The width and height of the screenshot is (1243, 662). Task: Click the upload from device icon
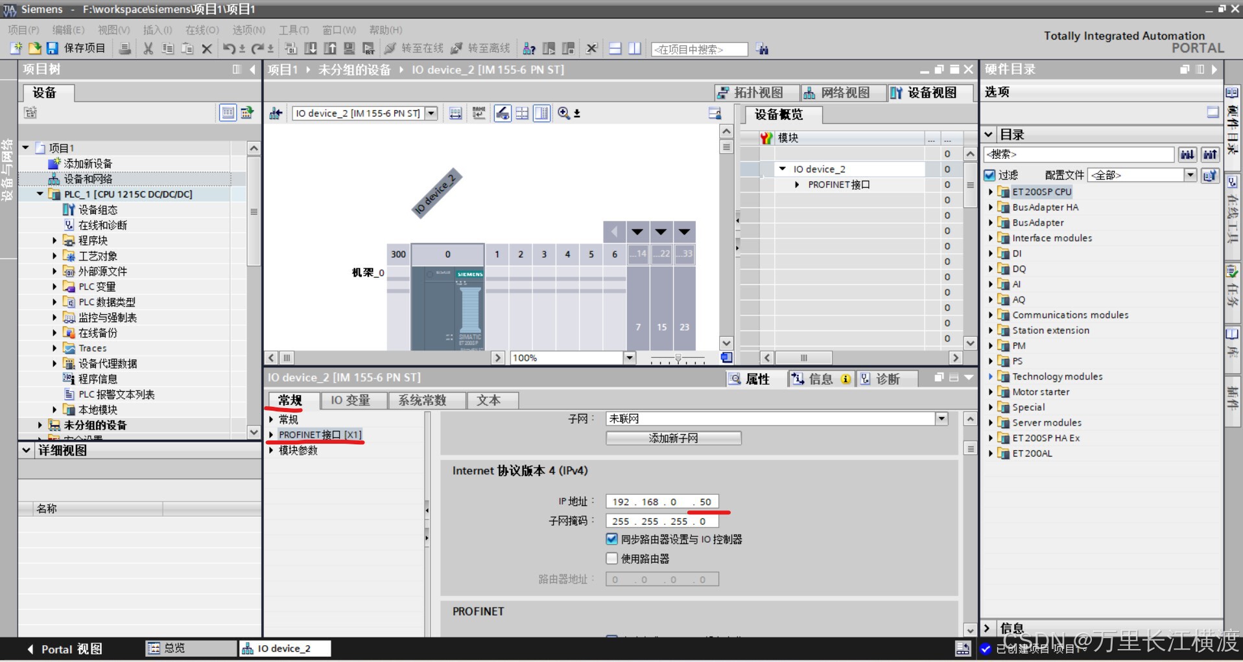330,49
